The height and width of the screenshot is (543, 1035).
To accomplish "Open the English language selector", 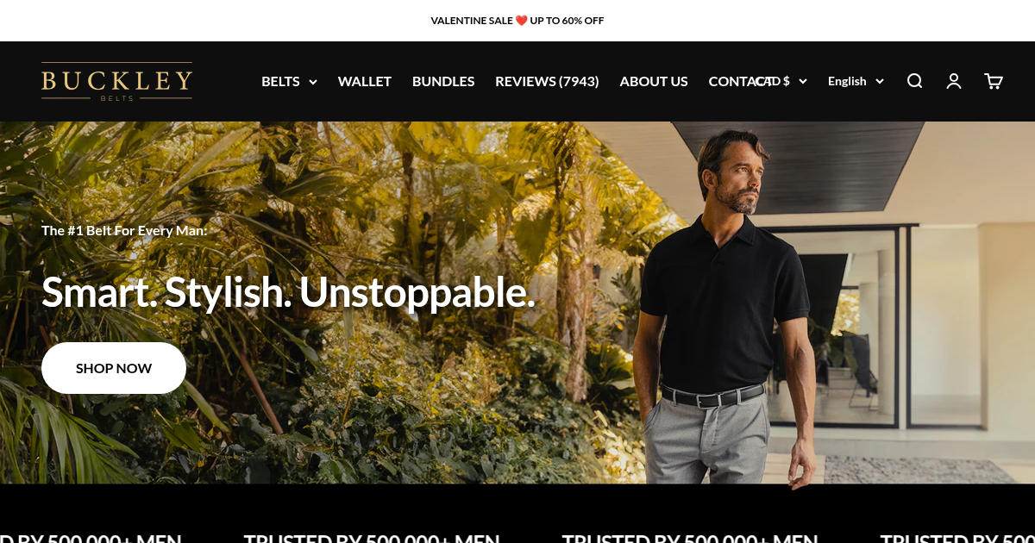I will tap(856, 81).
